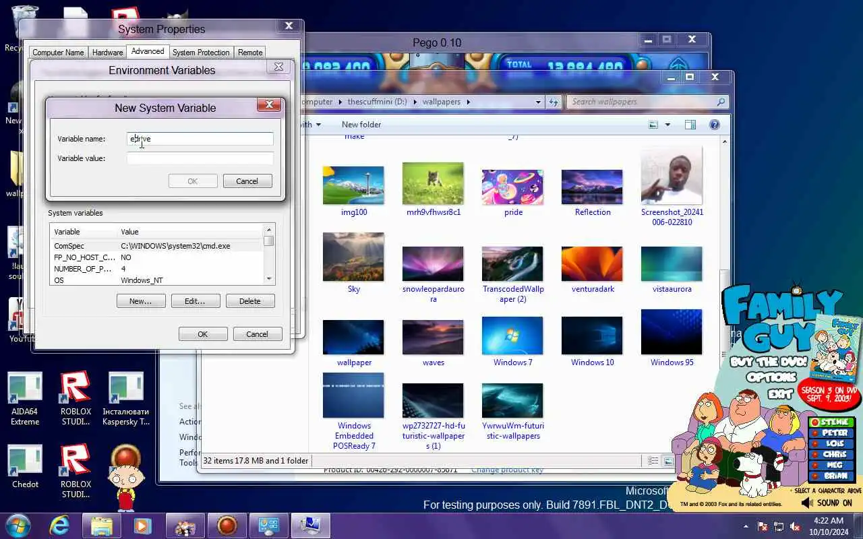The height and width of the screenshot is (539, 863).
Task: Click the Stewie character on the desktop
Action: pyautogui.click(x=125, y=477)
